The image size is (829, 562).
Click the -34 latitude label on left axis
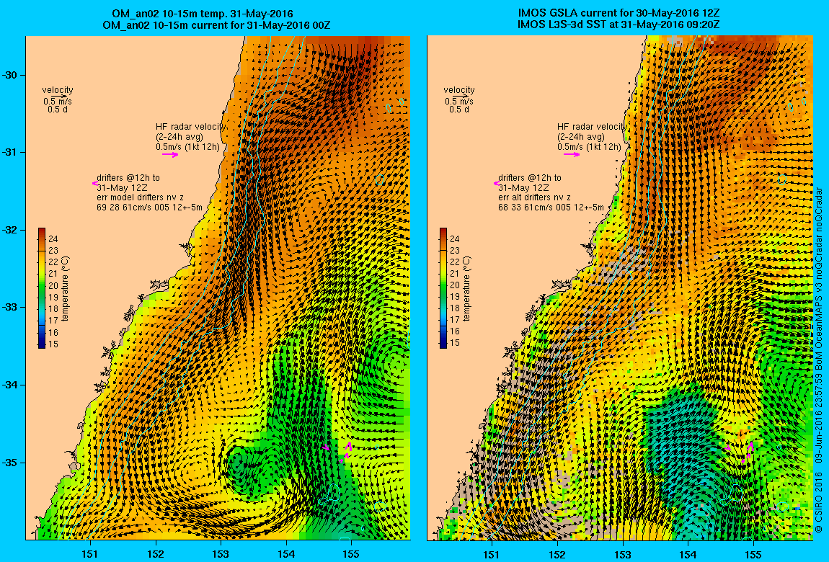(x=9, y=385)
